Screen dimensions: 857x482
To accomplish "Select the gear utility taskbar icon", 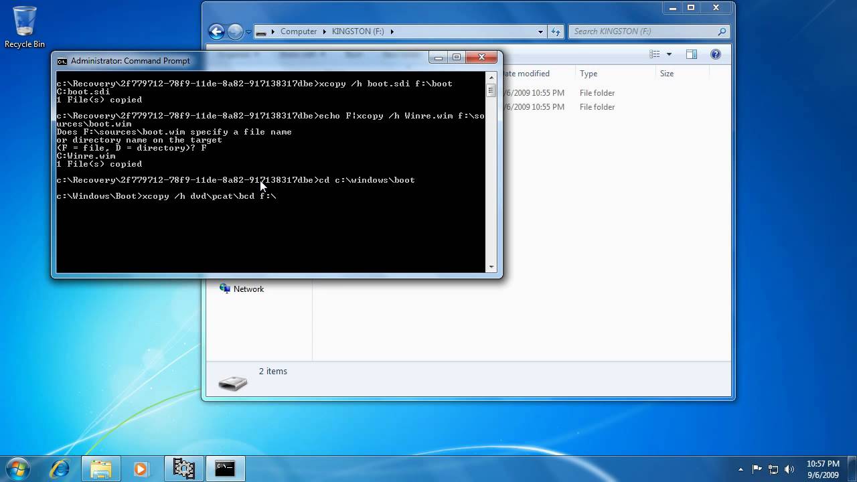I will pyautogui.click(x=183, y=469).
